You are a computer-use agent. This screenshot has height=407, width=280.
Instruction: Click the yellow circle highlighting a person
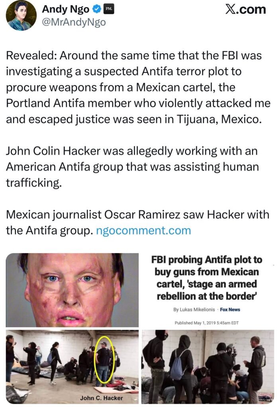tap(104, 360)
